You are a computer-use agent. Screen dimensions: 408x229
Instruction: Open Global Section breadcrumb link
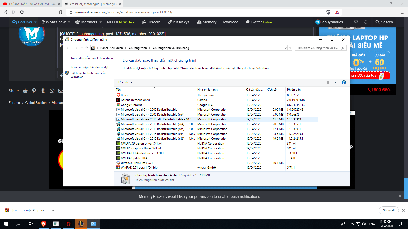[36, 103]
